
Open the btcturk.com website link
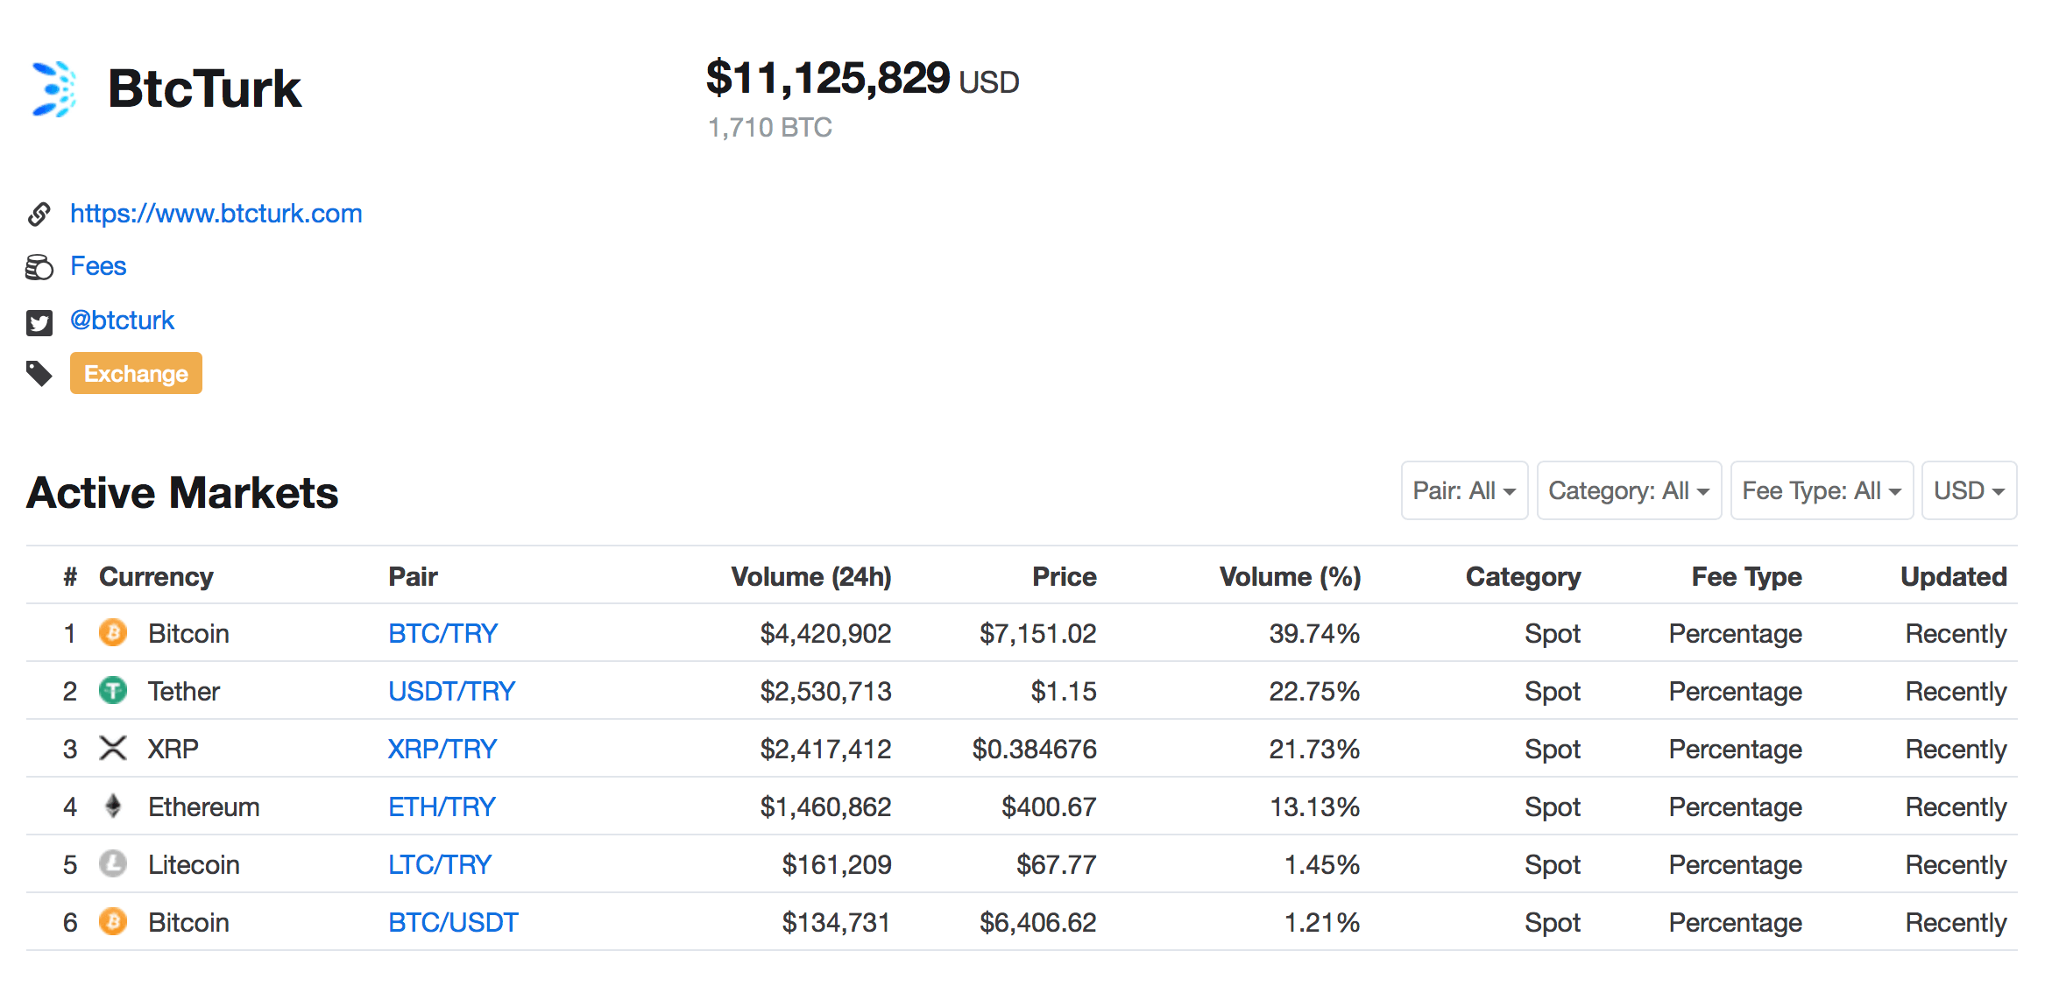pos(216,214)
